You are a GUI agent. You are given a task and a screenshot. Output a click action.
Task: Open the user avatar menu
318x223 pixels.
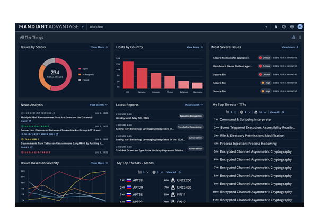[300, 26]
